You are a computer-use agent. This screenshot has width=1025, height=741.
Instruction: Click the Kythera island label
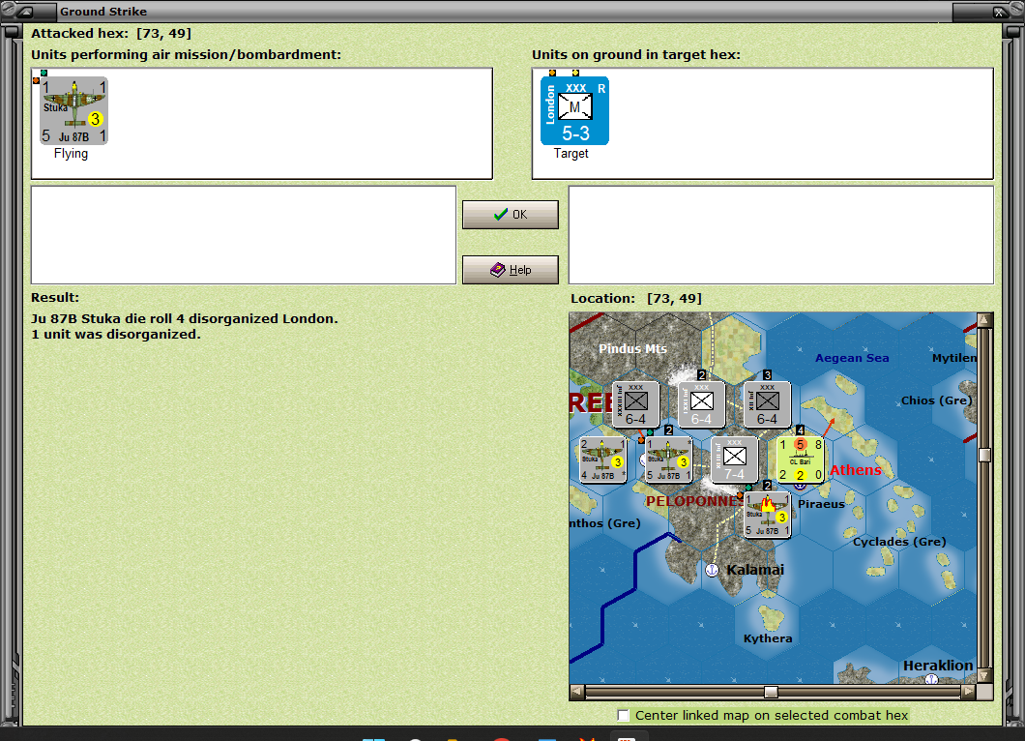point(768,638)
